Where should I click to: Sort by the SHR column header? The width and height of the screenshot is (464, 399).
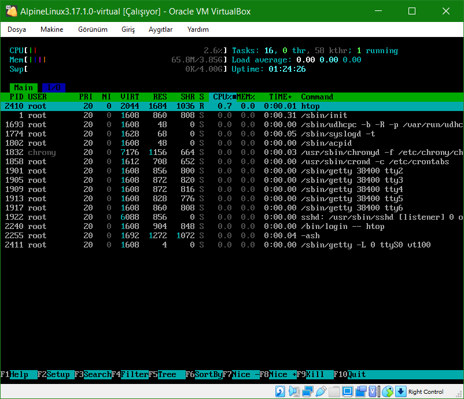click(x=188, y=97)
